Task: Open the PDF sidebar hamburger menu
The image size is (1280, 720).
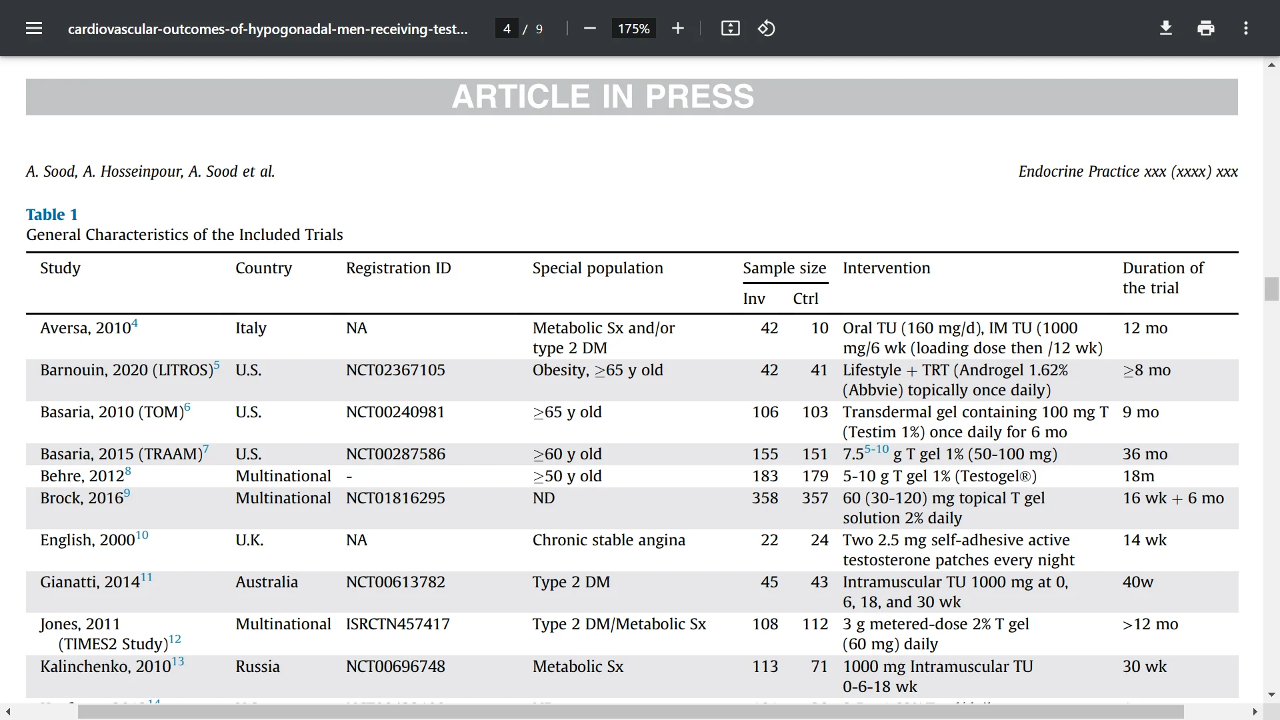Action: click(34, 28)
